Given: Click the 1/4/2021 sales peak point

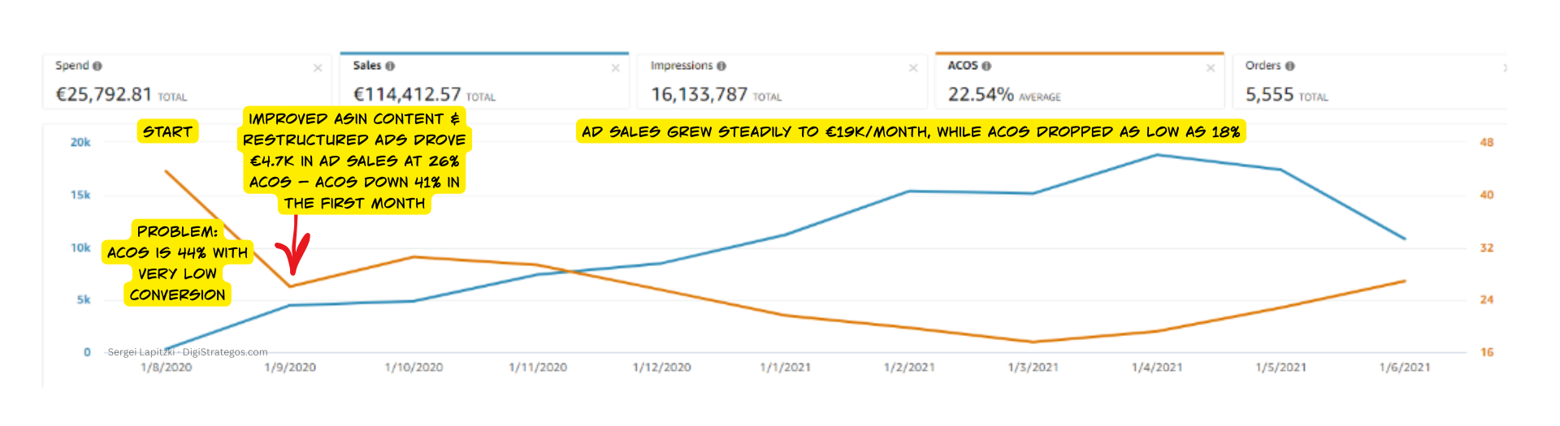Looking at the screenshot, I should pos(1157,155).
